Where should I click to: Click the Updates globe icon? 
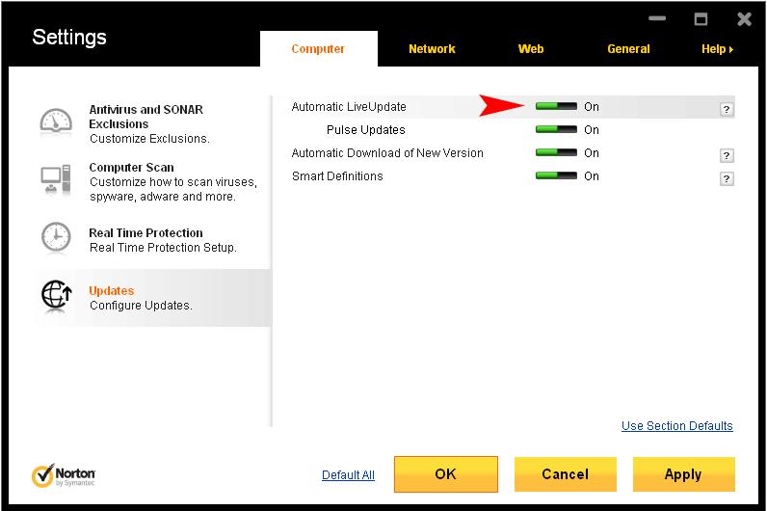click(x=56, y=295)
